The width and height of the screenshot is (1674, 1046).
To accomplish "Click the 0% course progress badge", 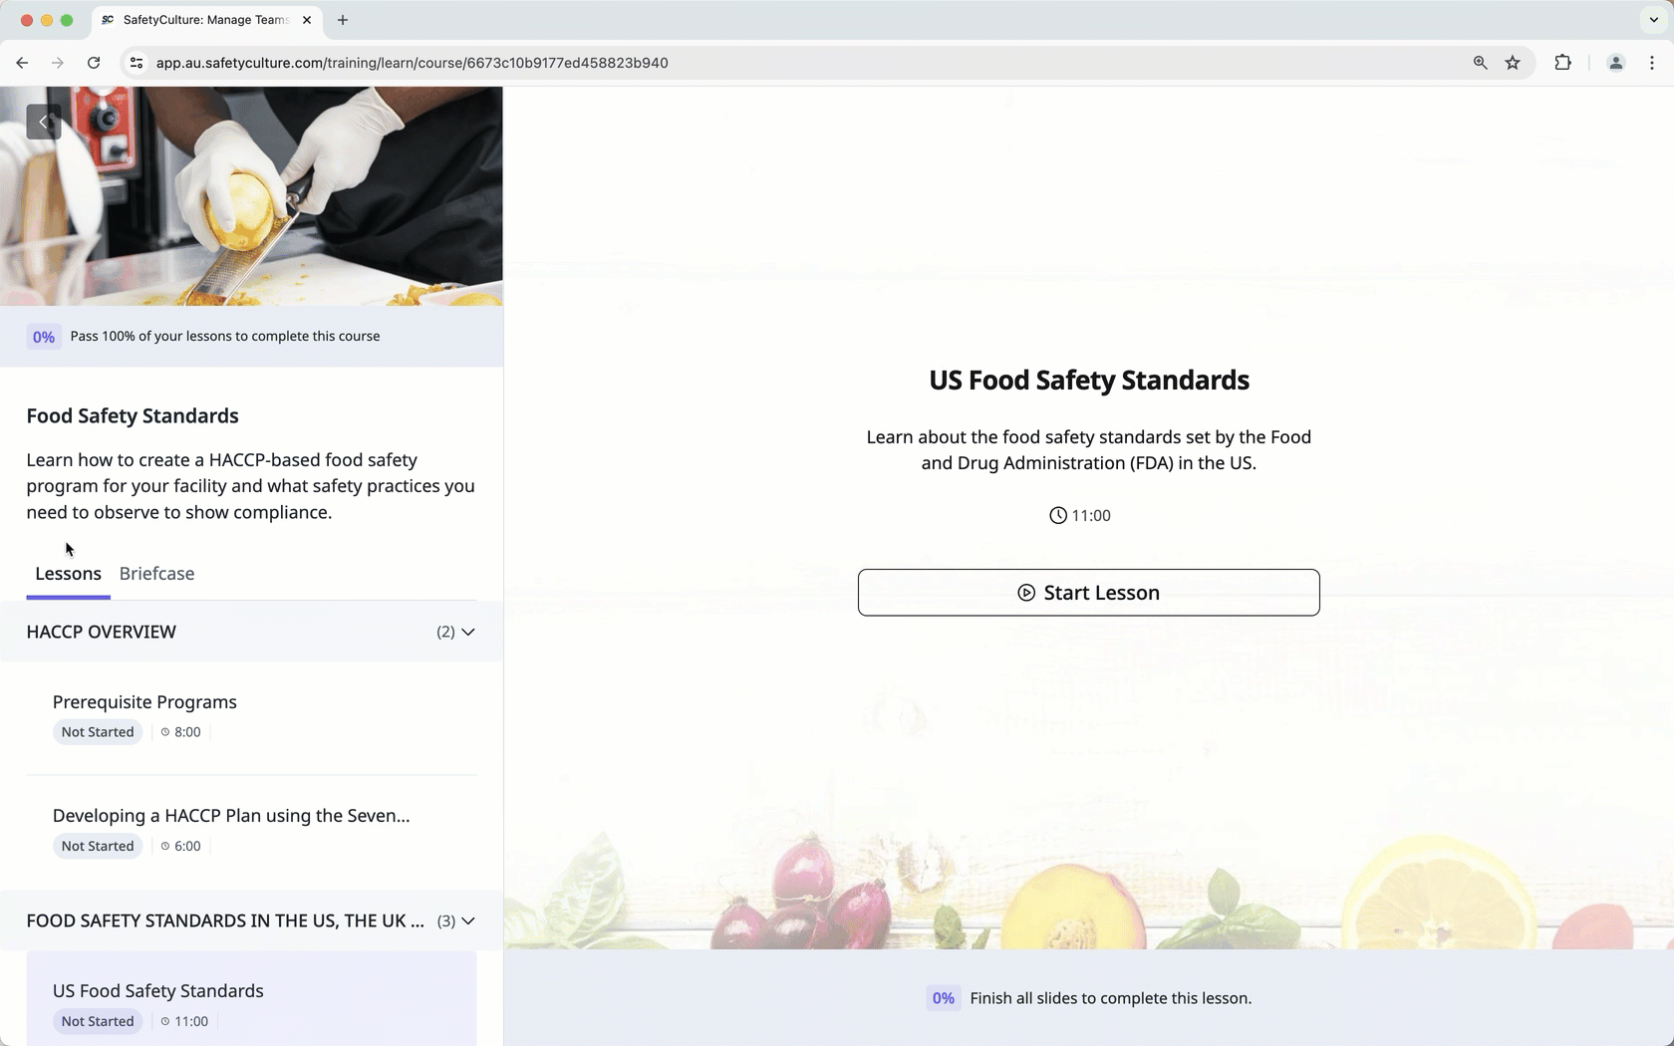I will click(x=44, y=337).
